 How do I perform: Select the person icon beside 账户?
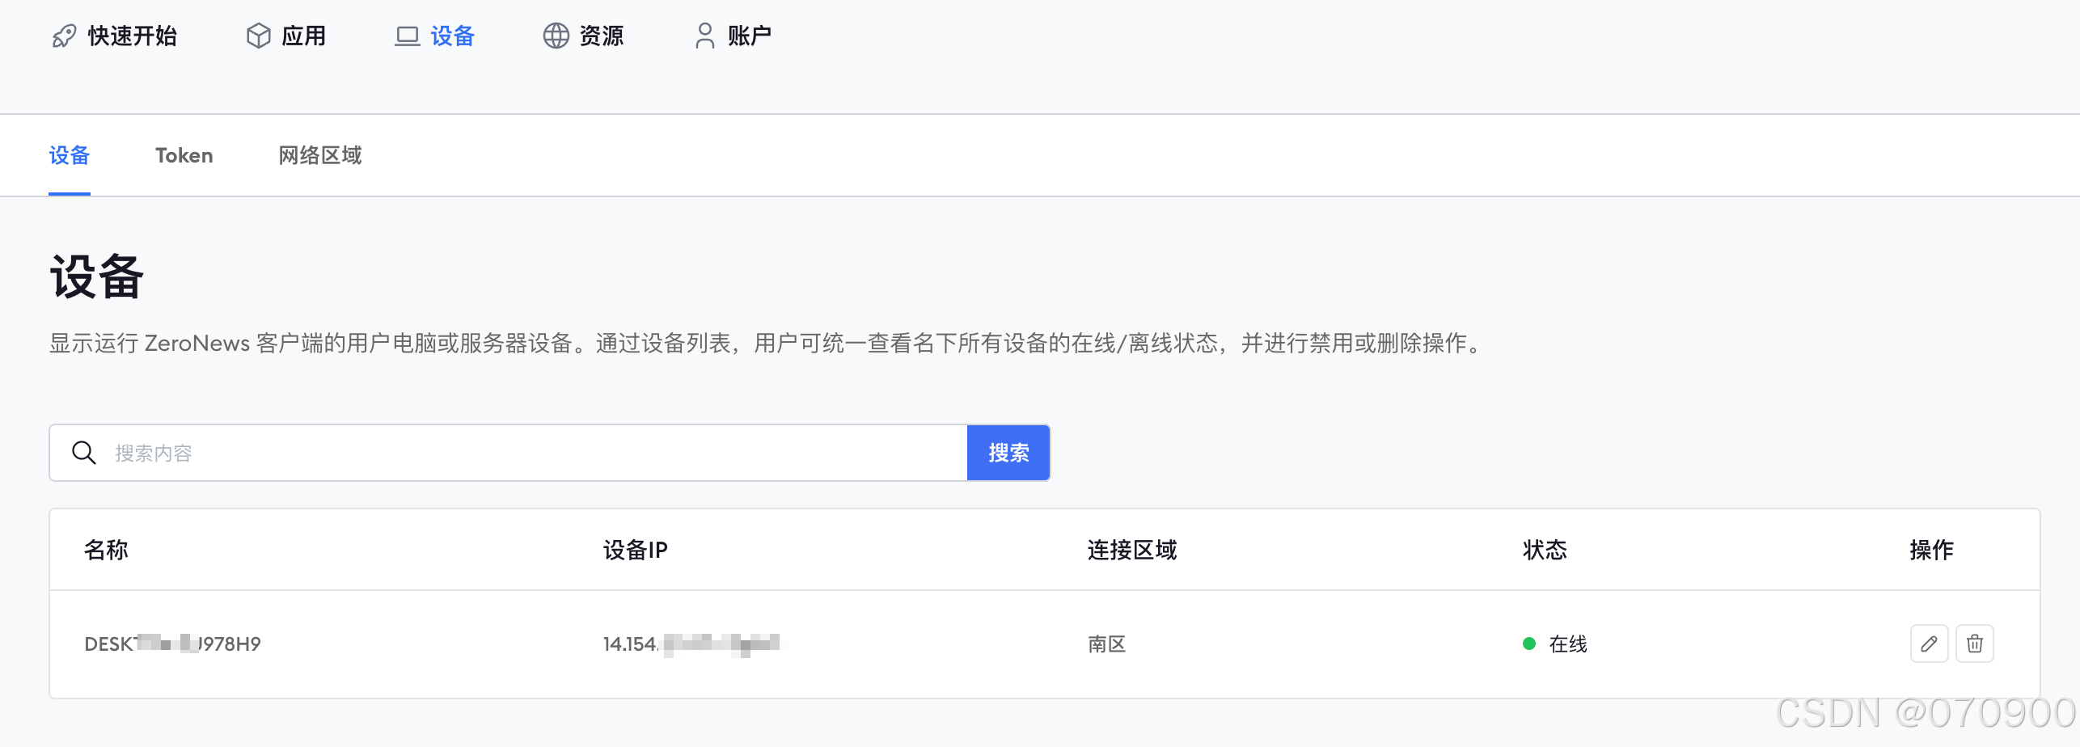tap(704, 36)
